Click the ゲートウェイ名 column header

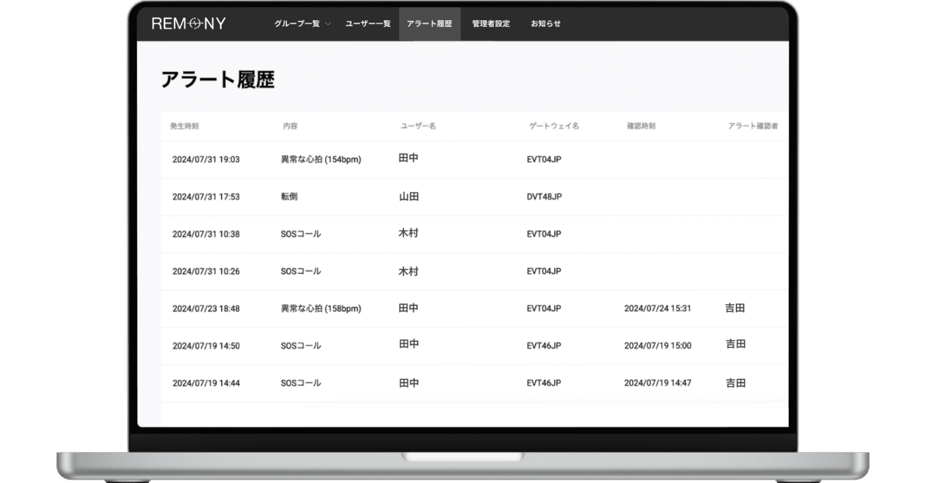[554, 126]
